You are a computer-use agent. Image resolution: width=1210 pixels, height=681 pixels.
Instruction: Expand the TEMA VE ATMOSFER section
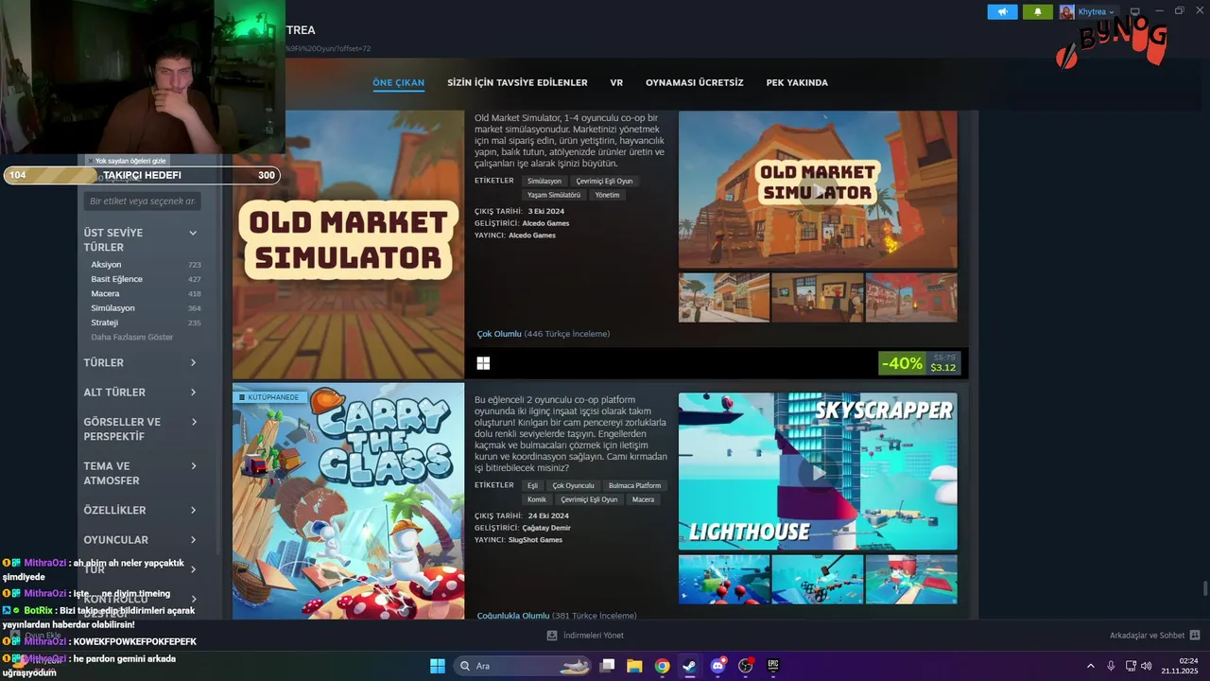[141, 473]
